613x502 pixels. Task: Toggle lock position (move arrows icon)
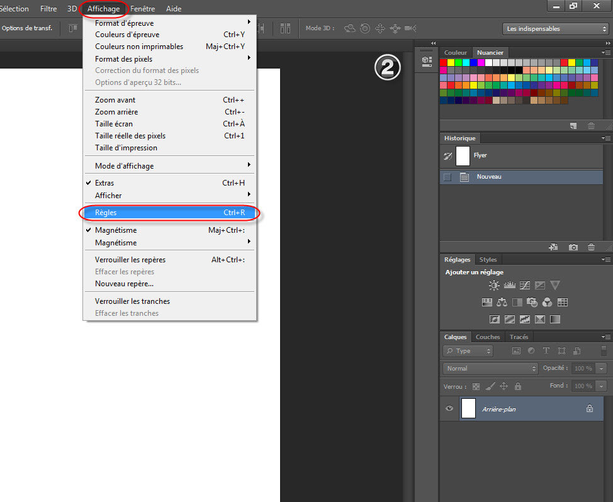pyautogui.click(x=504, y=386)
